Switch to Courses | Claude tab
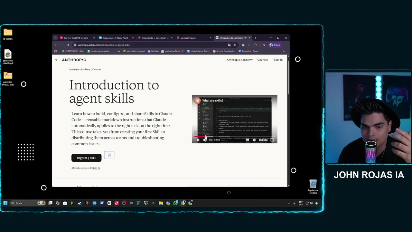The height and width of the screenshot is (232, 412). [194, 38]
